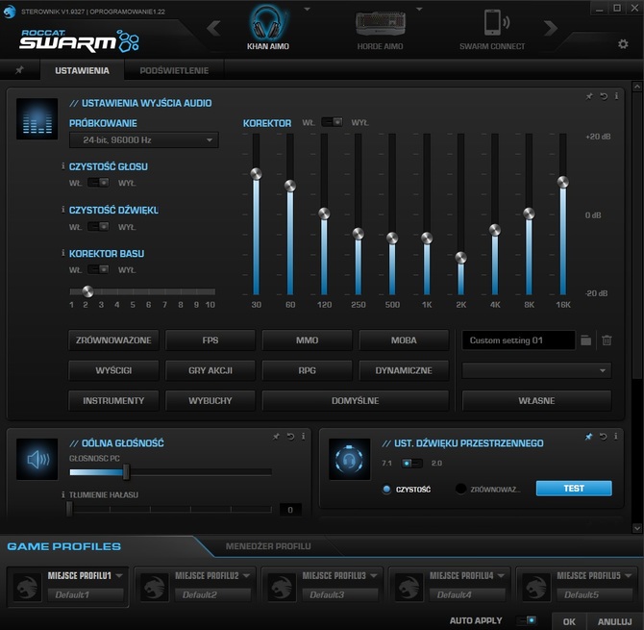Click the Głośność PC volume slider handle

pyautogui.click(x=126, y=472)
